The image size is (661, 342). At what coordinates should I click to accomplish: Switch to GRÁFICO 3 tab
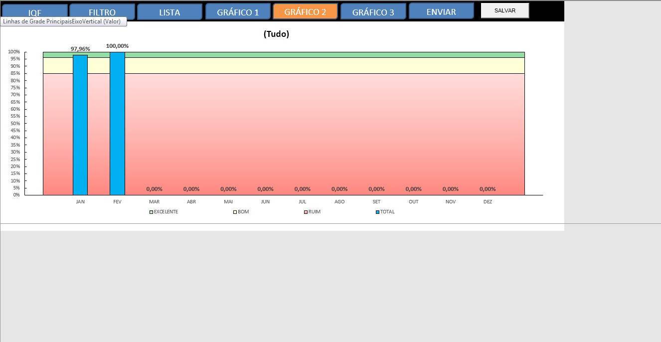[x=373, y=12]
